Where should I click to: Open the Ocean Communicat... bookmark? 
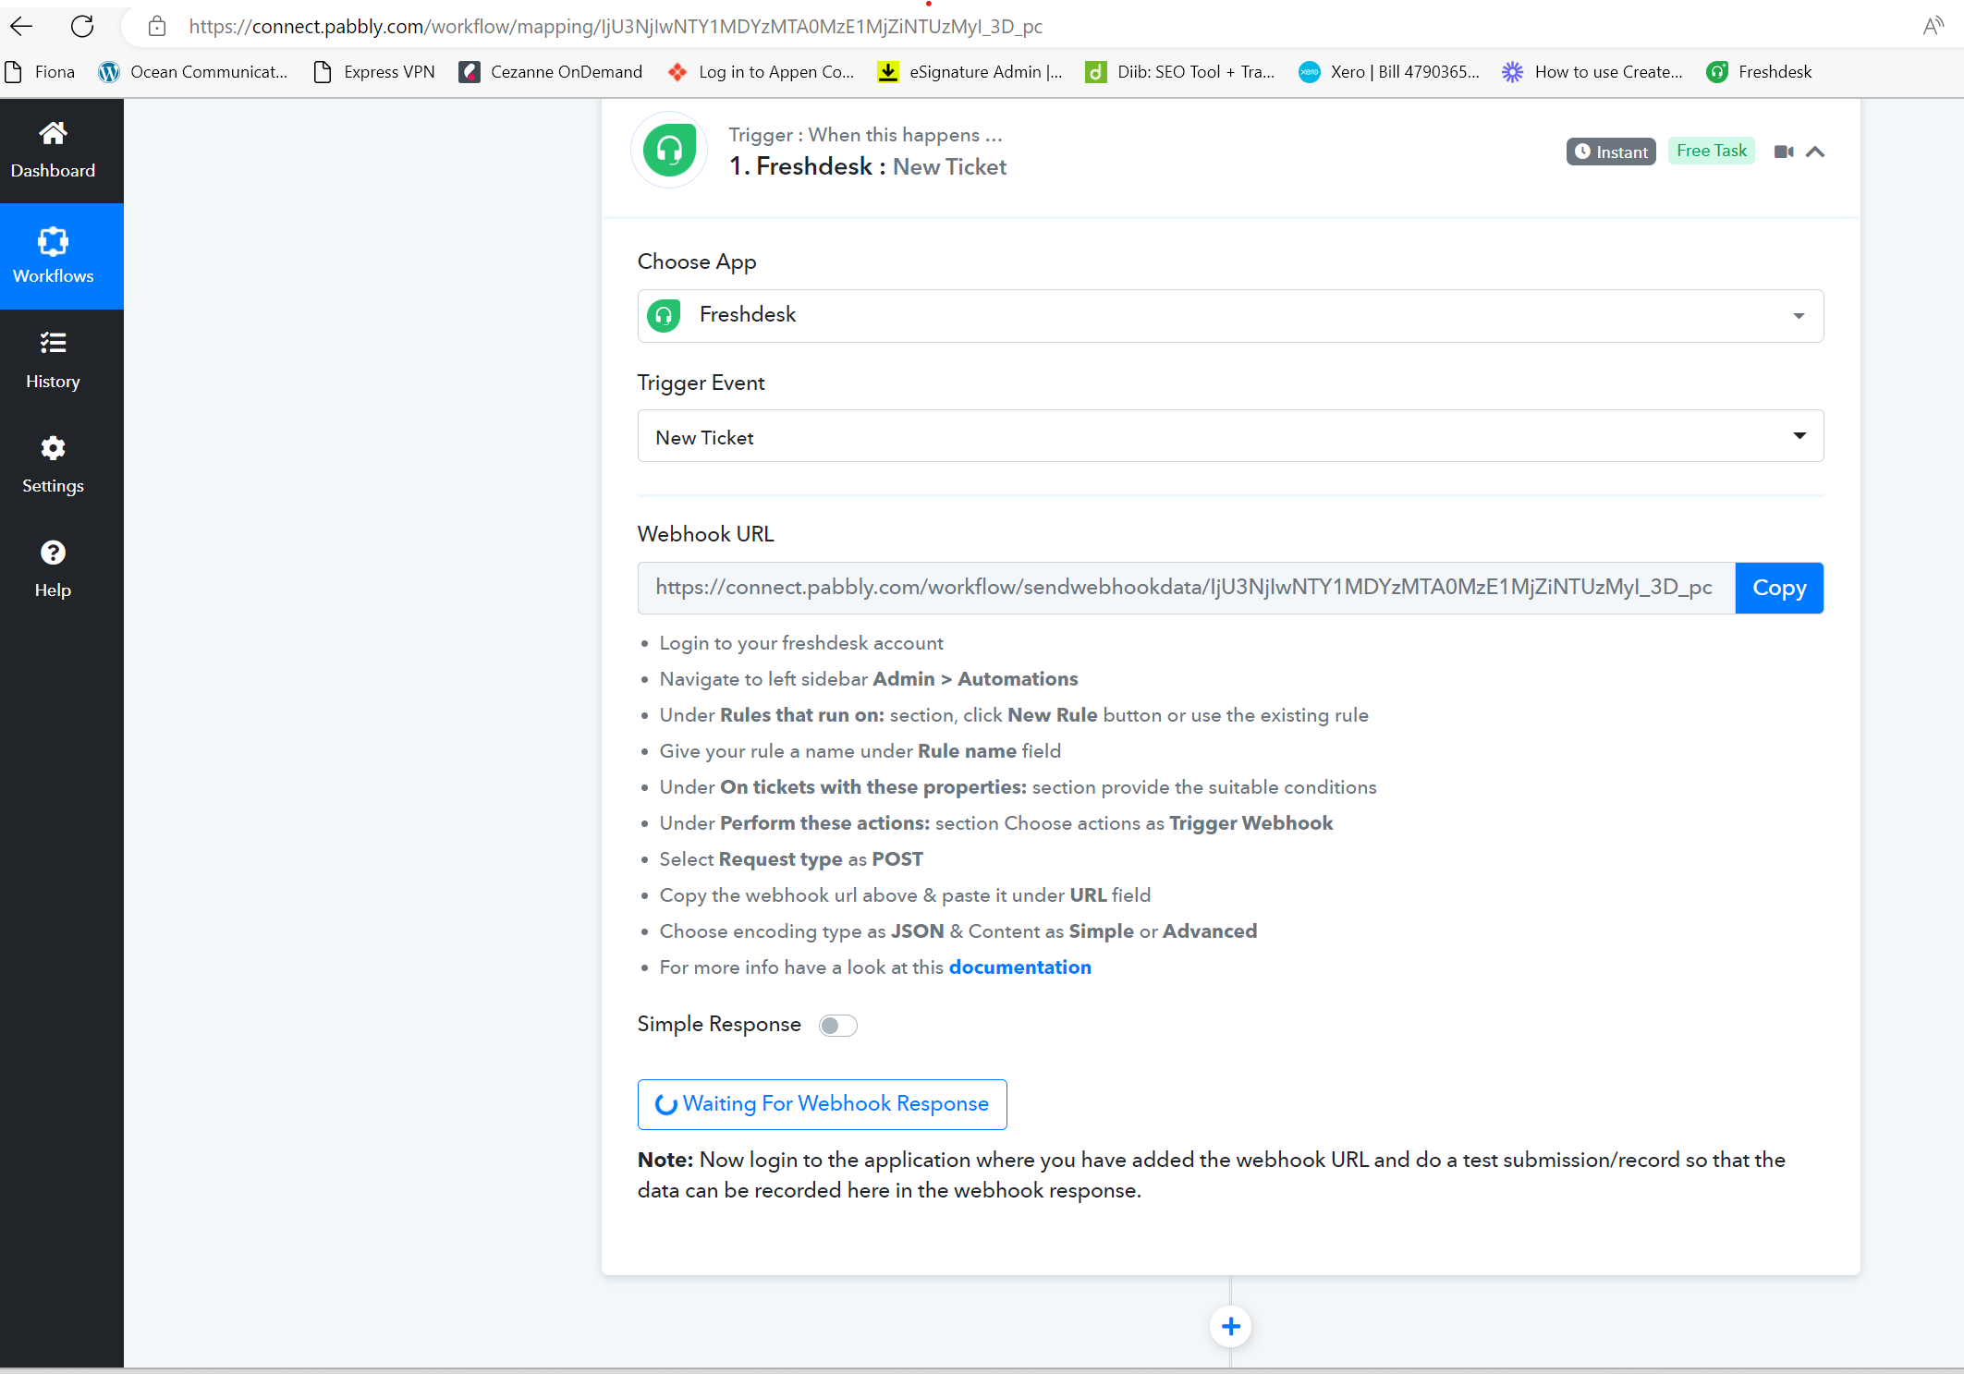pos(193,72)
